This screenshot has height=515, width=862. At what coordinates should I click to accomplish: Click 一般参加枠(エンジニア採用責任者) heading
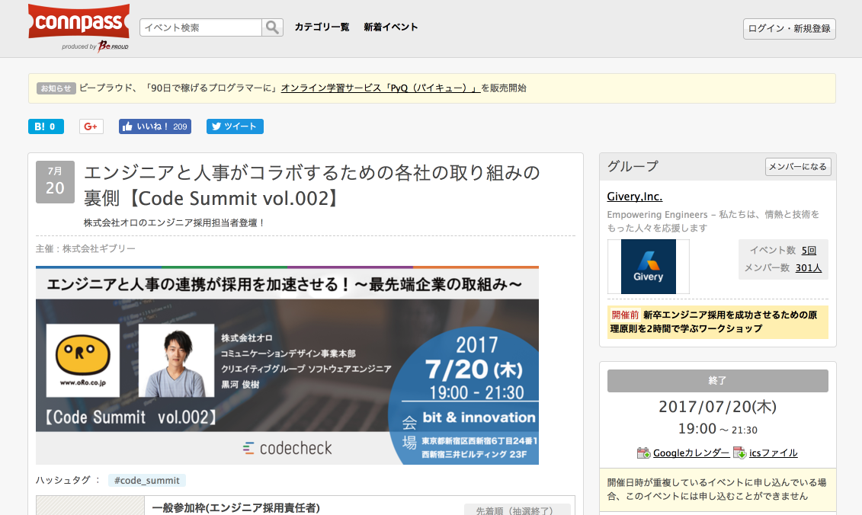(x=236, y=508)
